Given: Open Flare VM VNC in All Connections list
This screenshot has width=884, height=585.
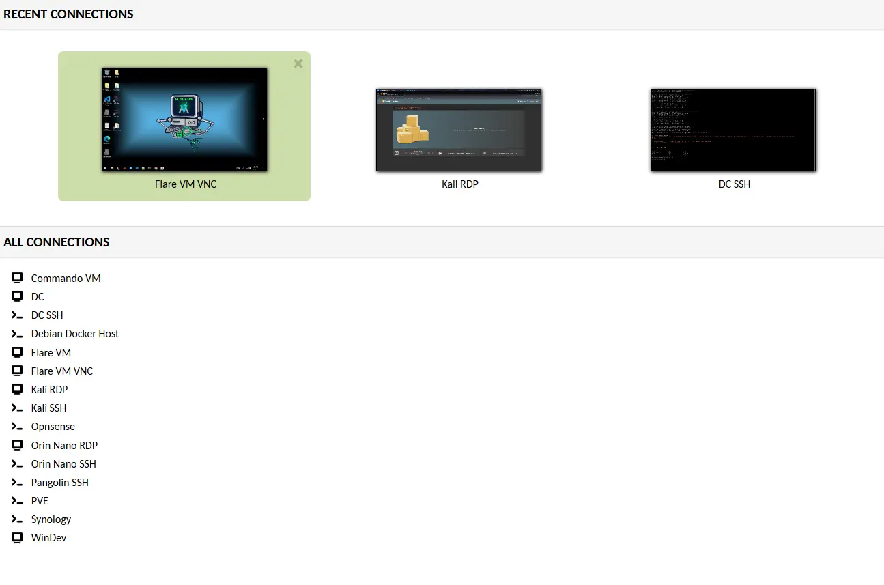Looking at the screenshot, I should 62,371.
